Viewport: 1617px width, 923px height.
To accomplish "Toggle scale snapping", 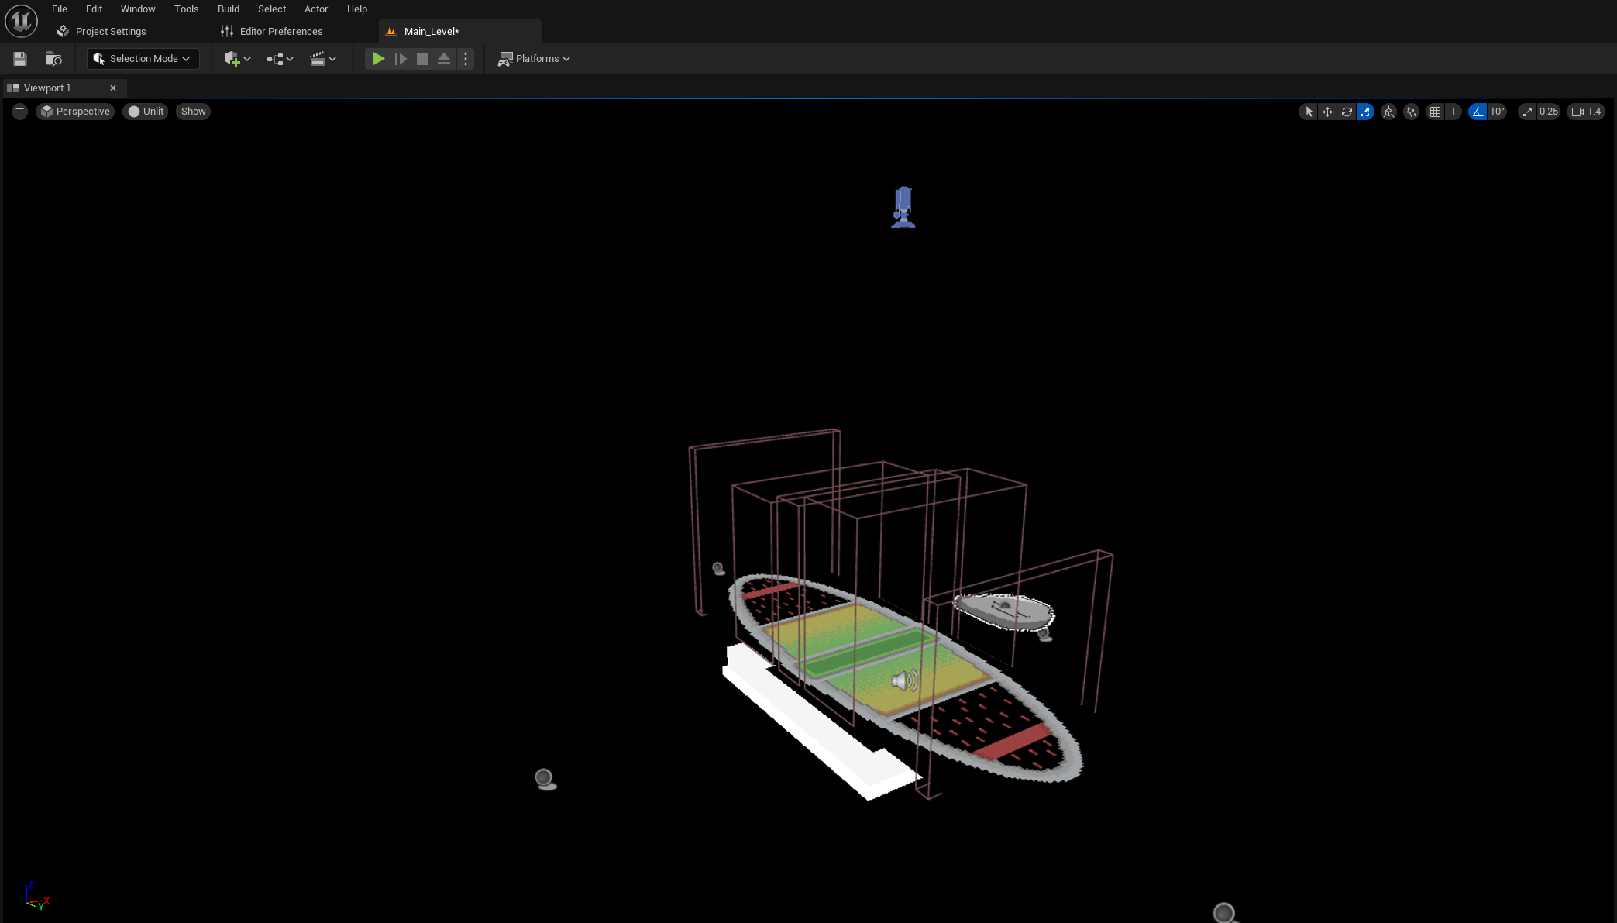I will point(1527,112).
